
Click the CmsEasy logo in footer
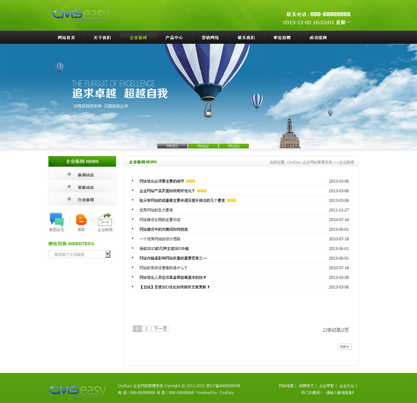click(x=78, y=390)
